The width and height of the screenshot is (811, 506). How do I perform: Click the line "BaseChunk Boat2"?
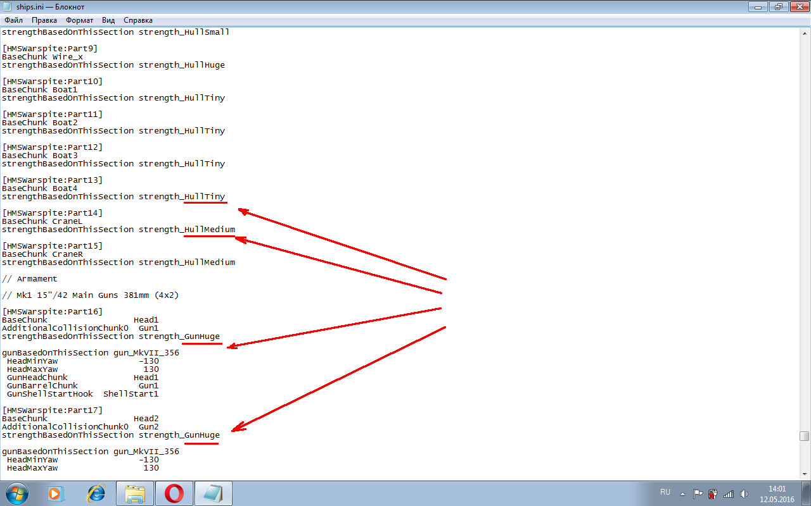click(40, 122)
